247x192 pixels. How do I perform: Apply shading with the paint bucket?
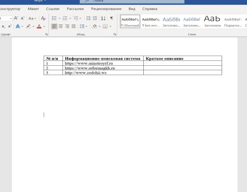pyautogui.click(x=95, y=26)
